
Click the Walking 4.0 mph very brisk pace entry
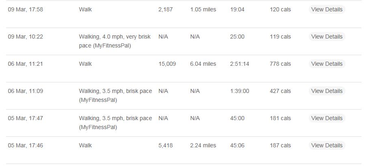[x=115, y=41]
